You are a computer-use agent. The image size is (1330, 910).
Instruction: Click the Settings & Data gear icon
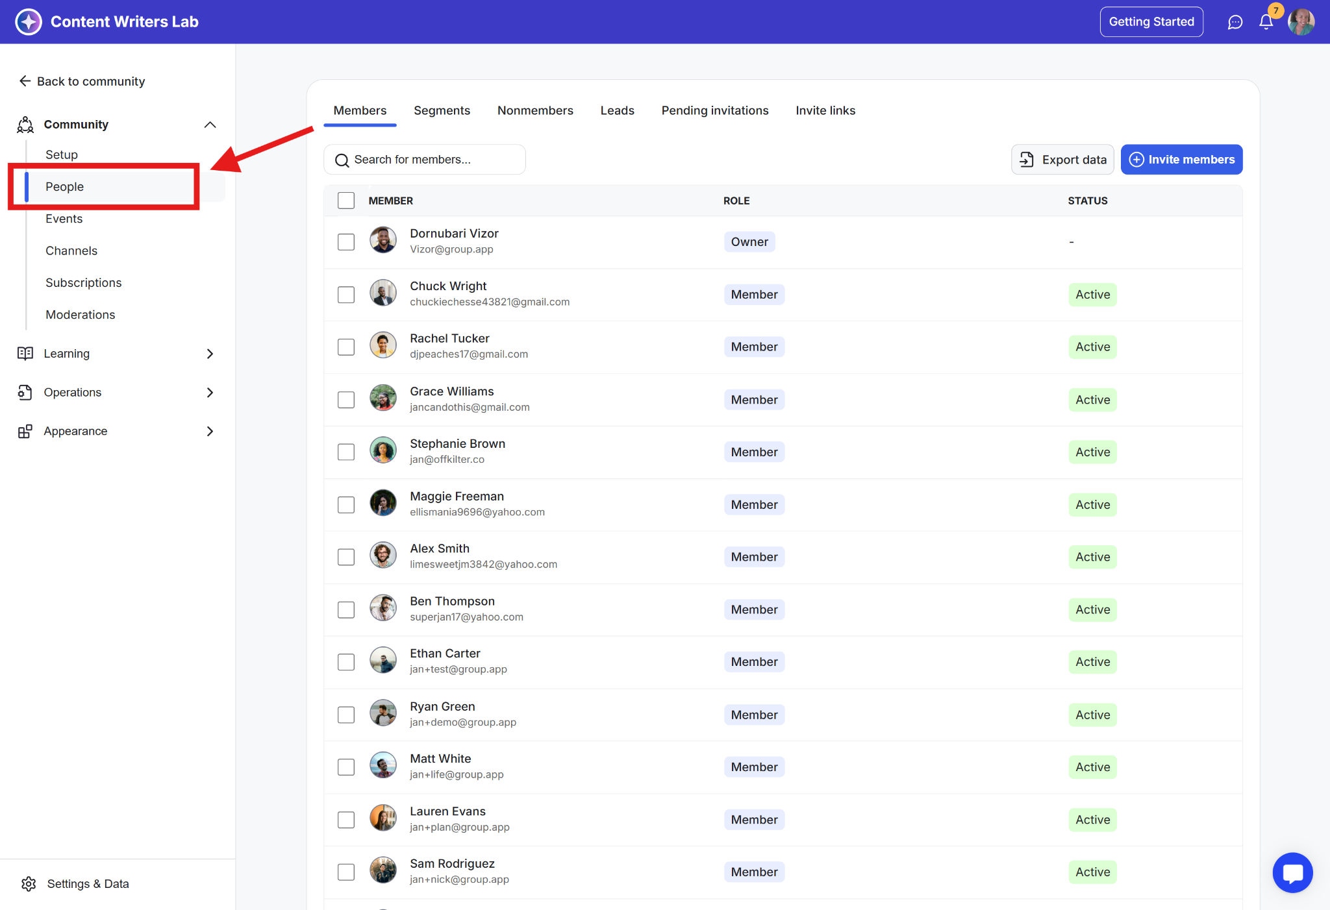tap(29, 883)
